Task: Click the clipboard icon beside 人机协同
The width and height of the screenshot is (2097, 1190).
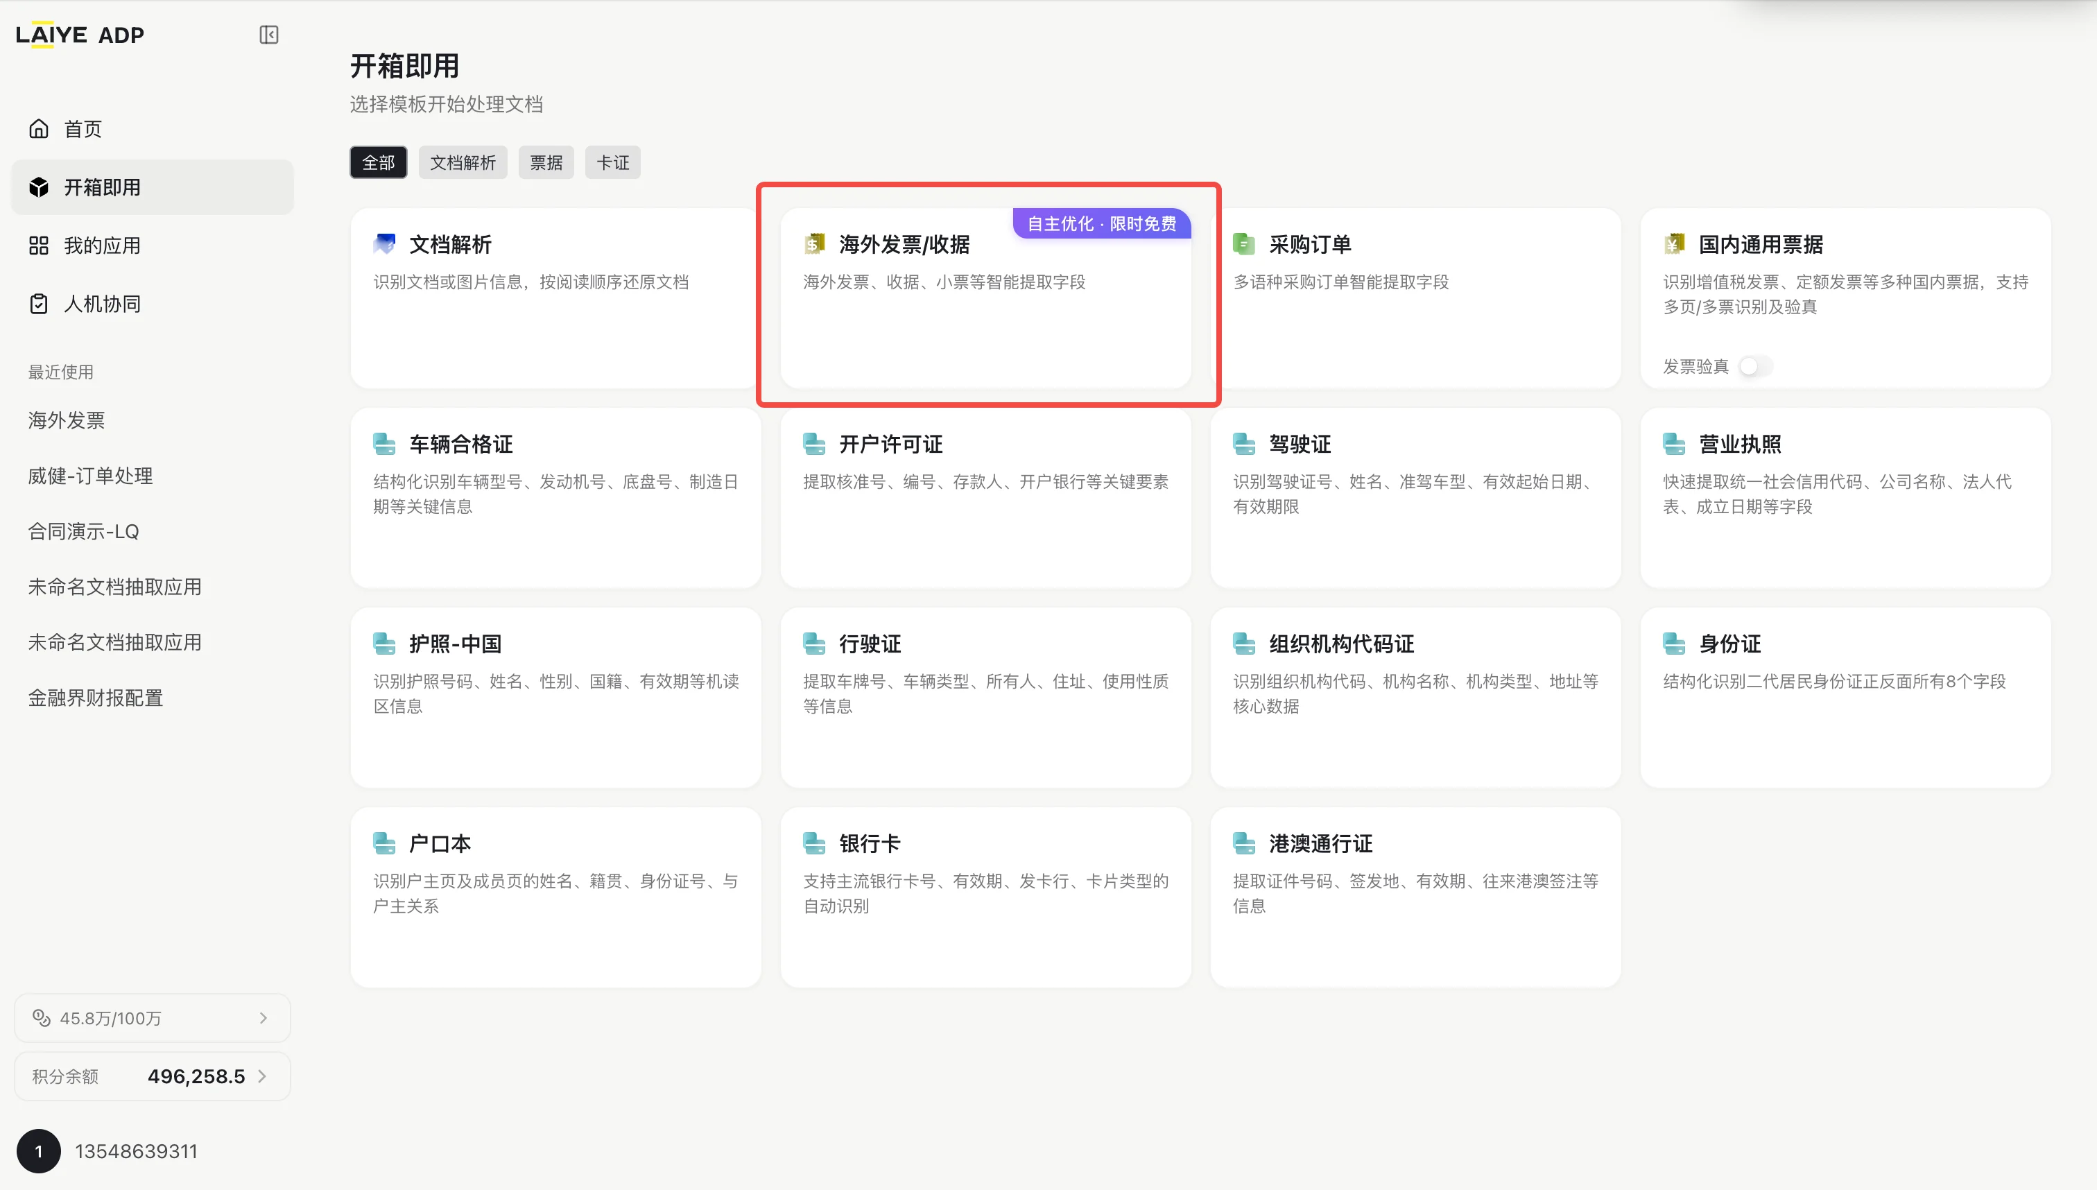Action: [38, 304]
